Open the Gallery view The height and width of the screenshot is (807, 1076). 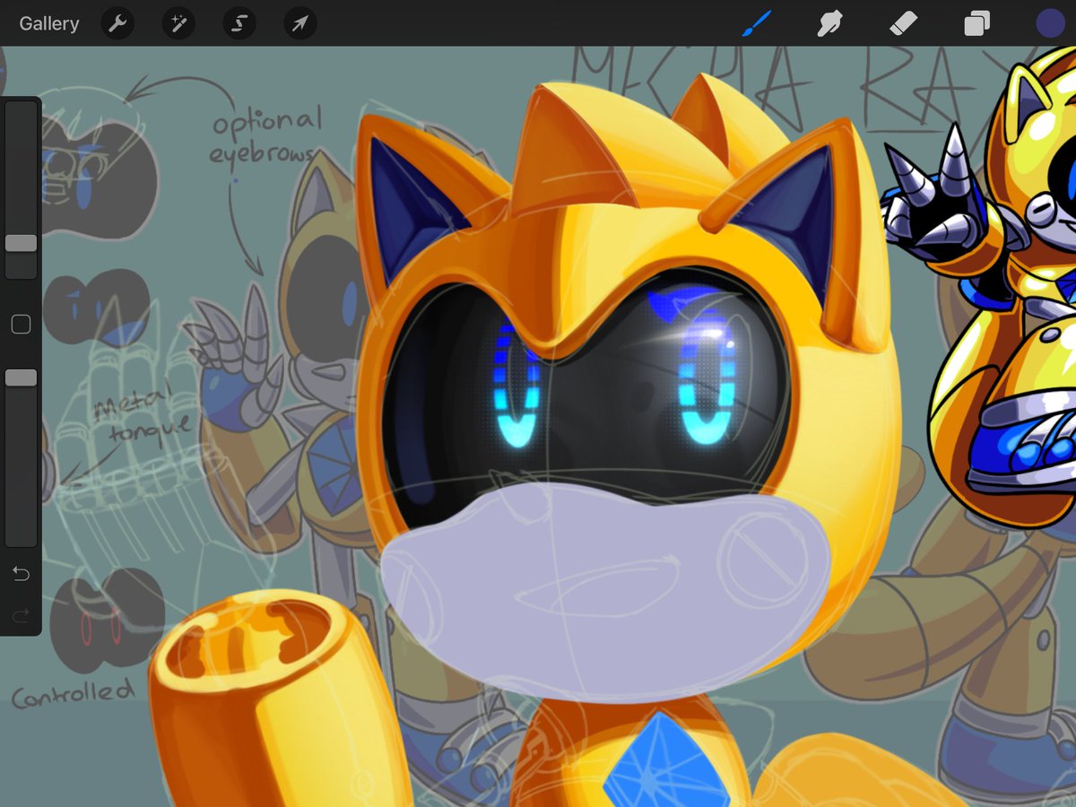tap(49, 23)
